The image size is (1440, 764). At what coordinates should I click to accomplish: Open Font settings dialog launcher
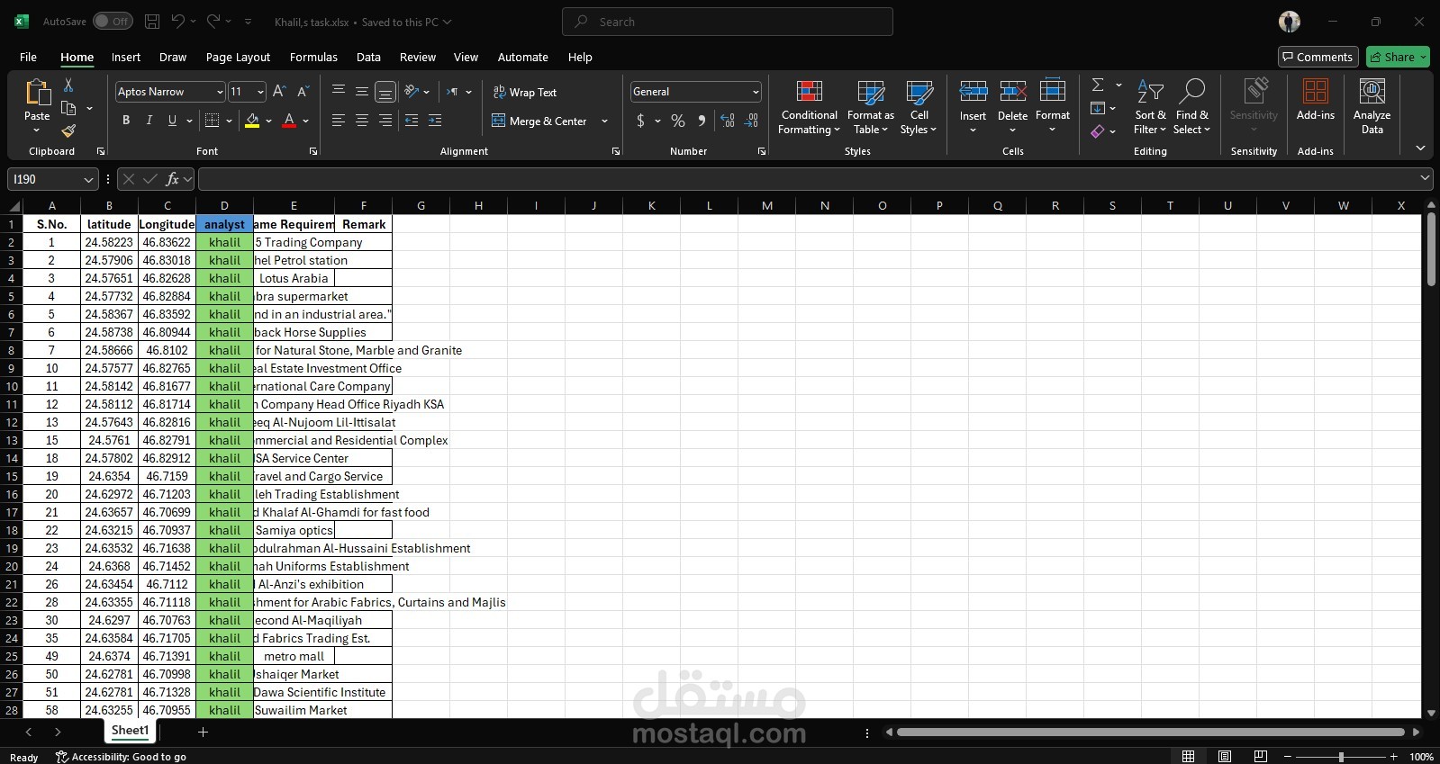312,151
